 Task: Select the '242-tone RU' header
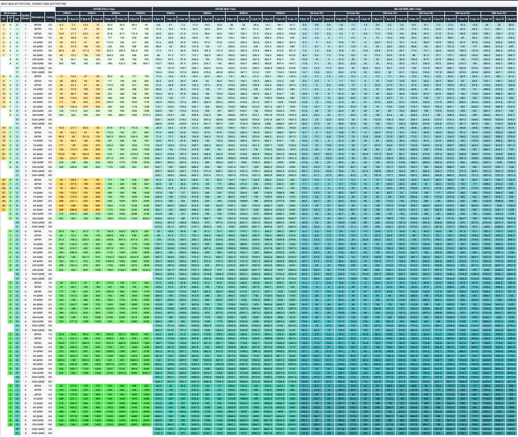pyautogui.click(x=426, y=13)
